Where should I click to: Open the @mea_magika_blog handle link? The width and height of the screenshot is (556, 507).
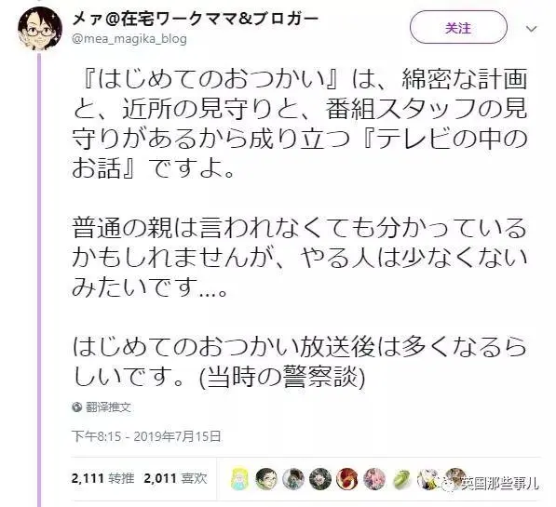pyautogui.click(x=129, y=39)
